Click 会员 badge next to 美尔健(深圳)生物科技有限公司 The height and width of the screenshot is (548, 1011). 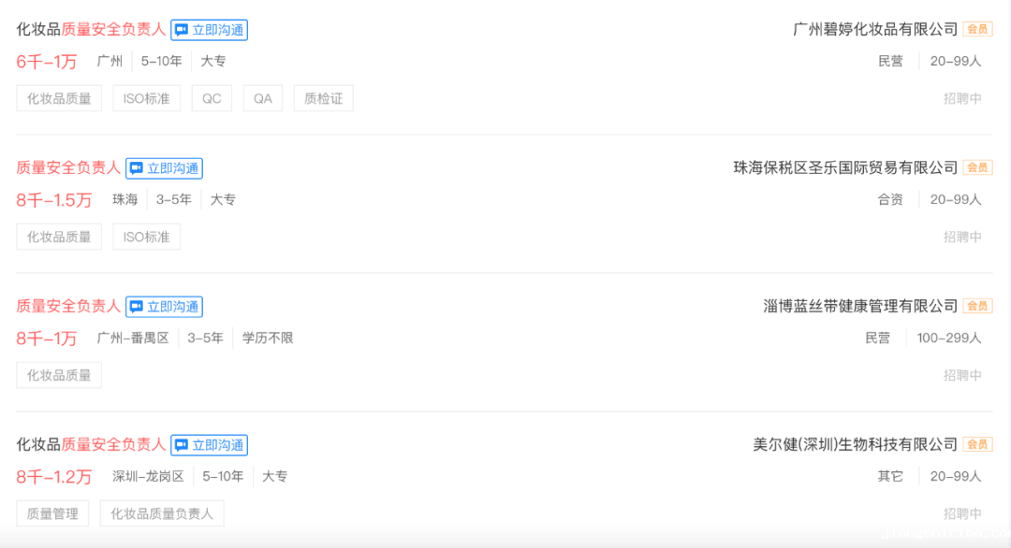coord(977,444)
